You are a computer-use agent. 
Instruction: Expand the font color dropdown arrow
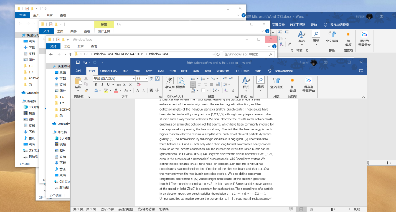pos(120,90)
